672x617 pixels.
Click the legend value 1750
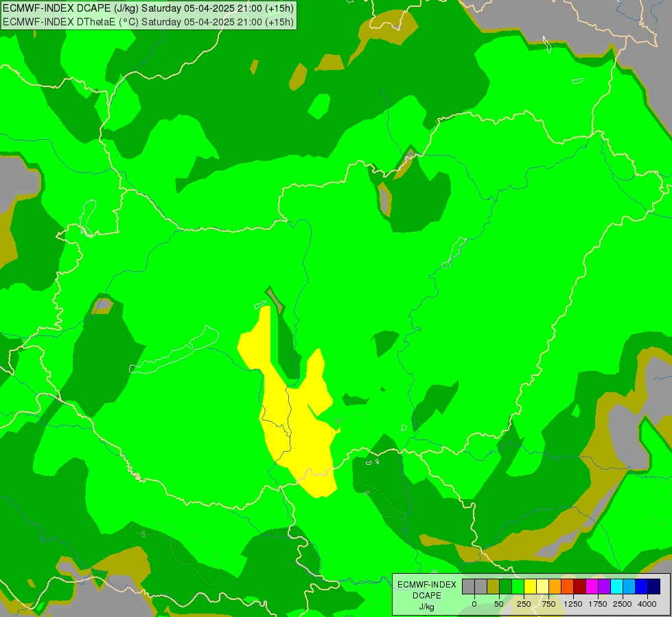coord(598,604)
